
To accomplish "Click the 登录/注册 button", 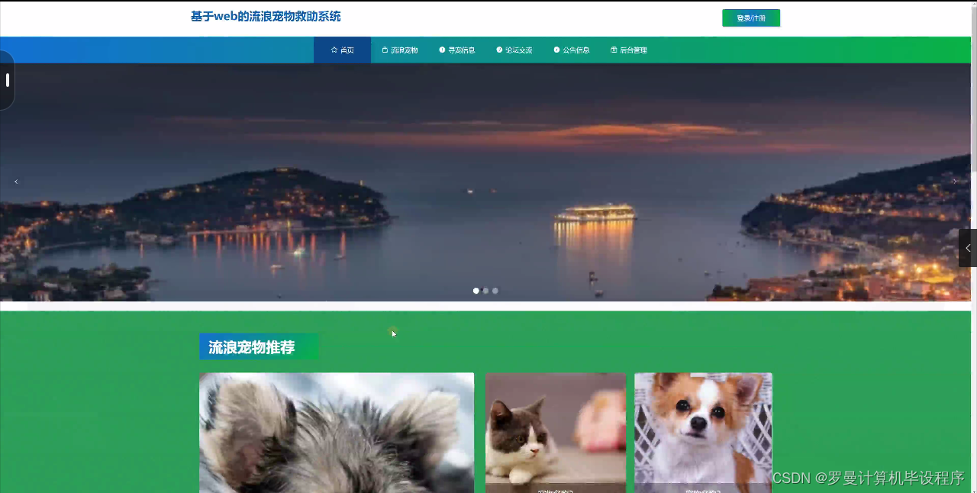I will coord(751,18).
